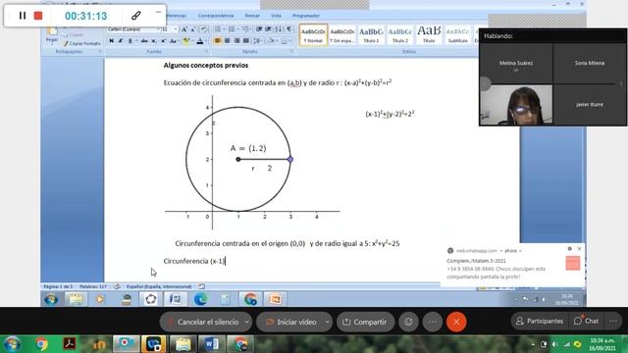Select the Título 2 style
The image size is (628, 353).
[x=399, y=35]
